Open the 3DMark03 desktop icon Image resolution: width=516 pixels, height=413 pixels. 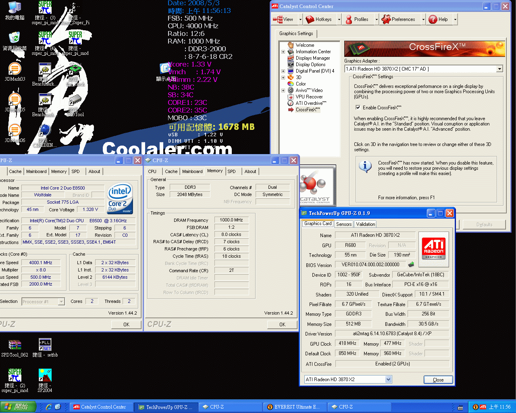[x=15, y=70]
